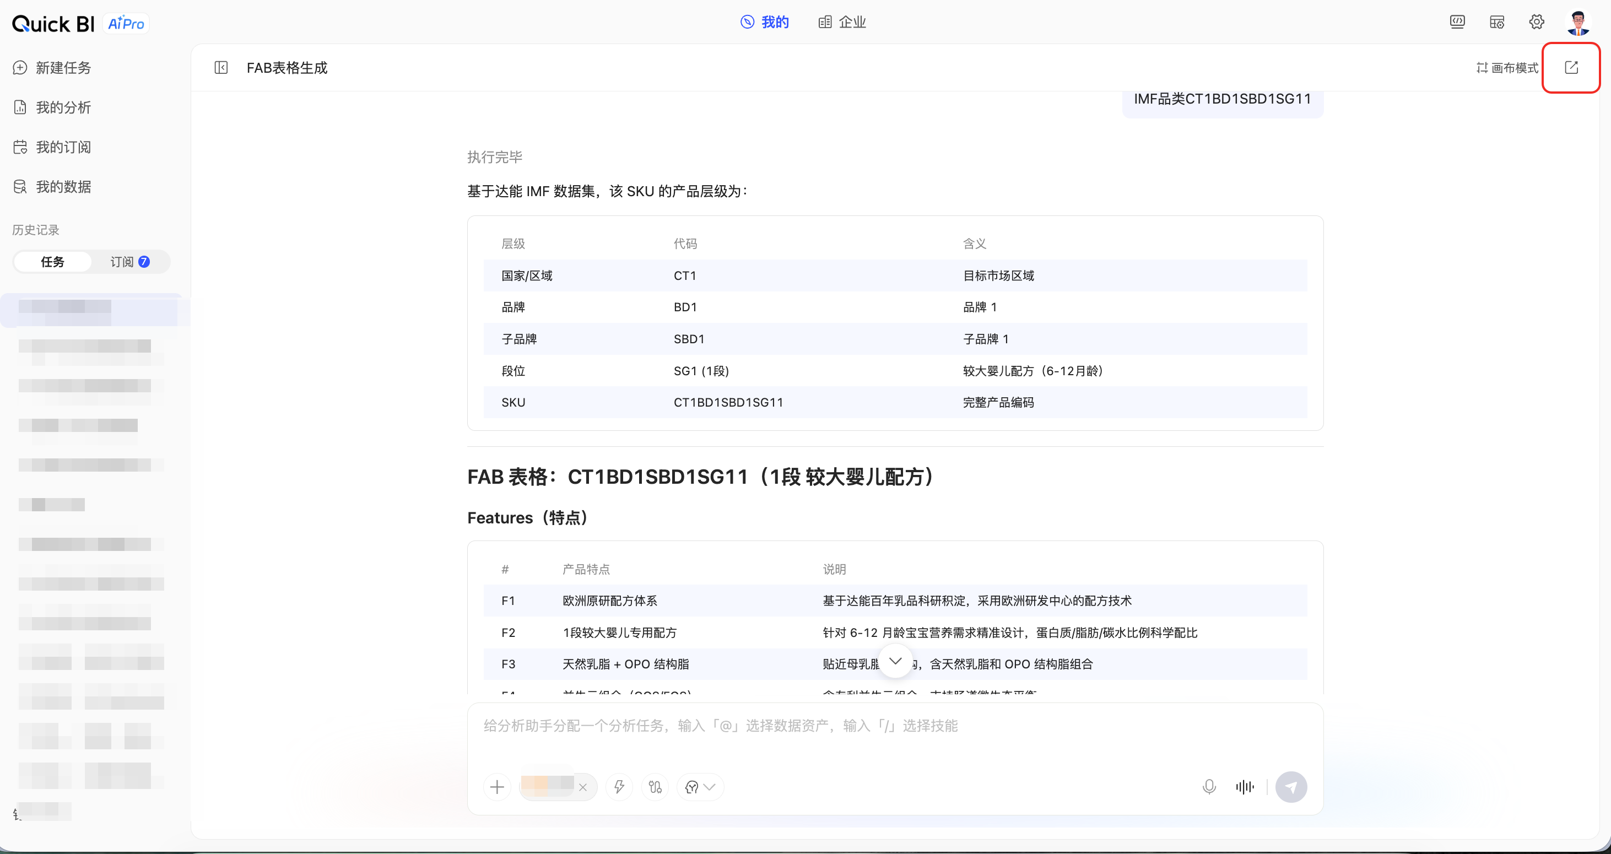Click the F1 row number cell
This screenshot has height=854, width=1611.
[x=509, y=601]
